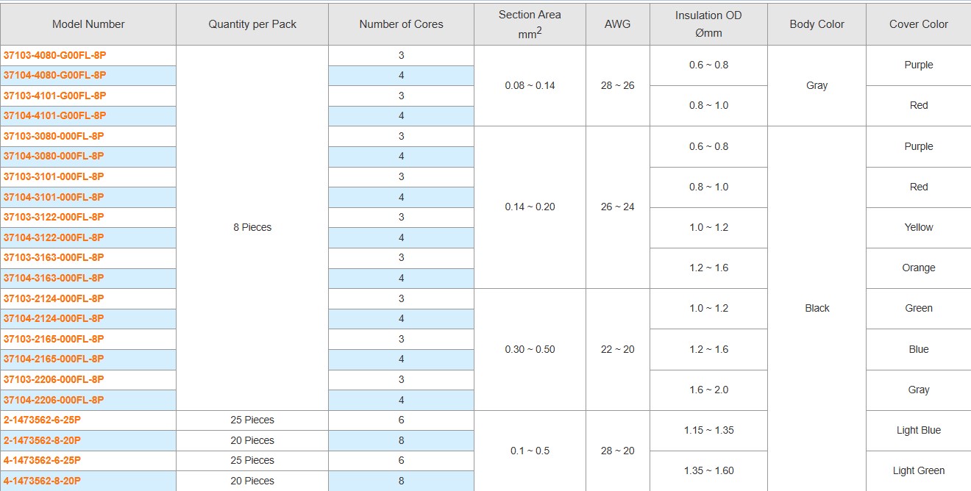
Task: Click the Quantity per Pack header
Action: [252, 24]
